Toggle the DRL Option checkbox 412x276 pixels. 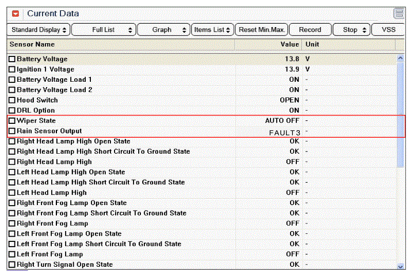tap(12, 111)
